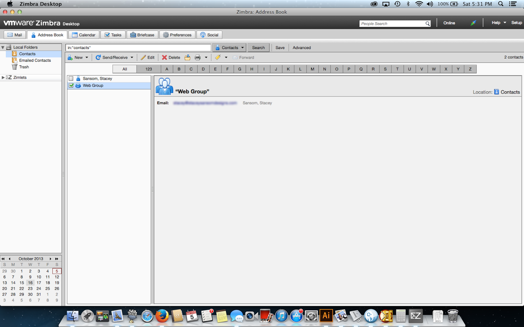Viewport: 524px width, 327px height.
Task: Open Messages from the Dock
Action: (236, 316)
